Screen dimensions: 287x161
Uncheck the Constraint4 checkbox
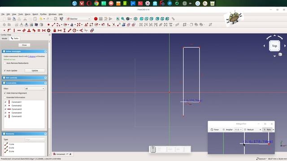click(5, 113)
